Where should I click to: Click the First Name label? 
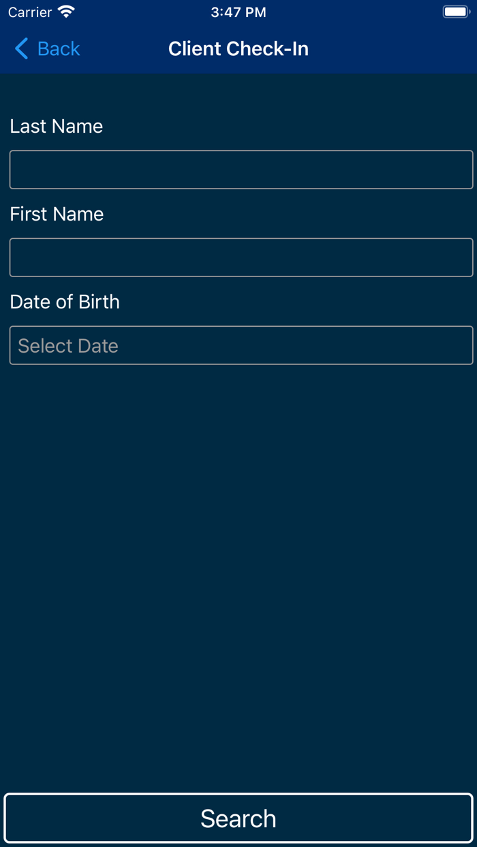(x=57, y=214)
